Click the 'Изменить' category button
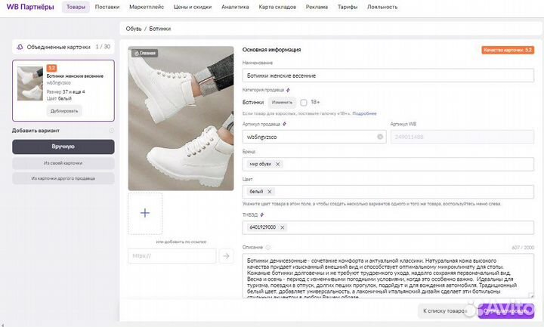Viewport: 544px width, 327px height. point(282,102)
